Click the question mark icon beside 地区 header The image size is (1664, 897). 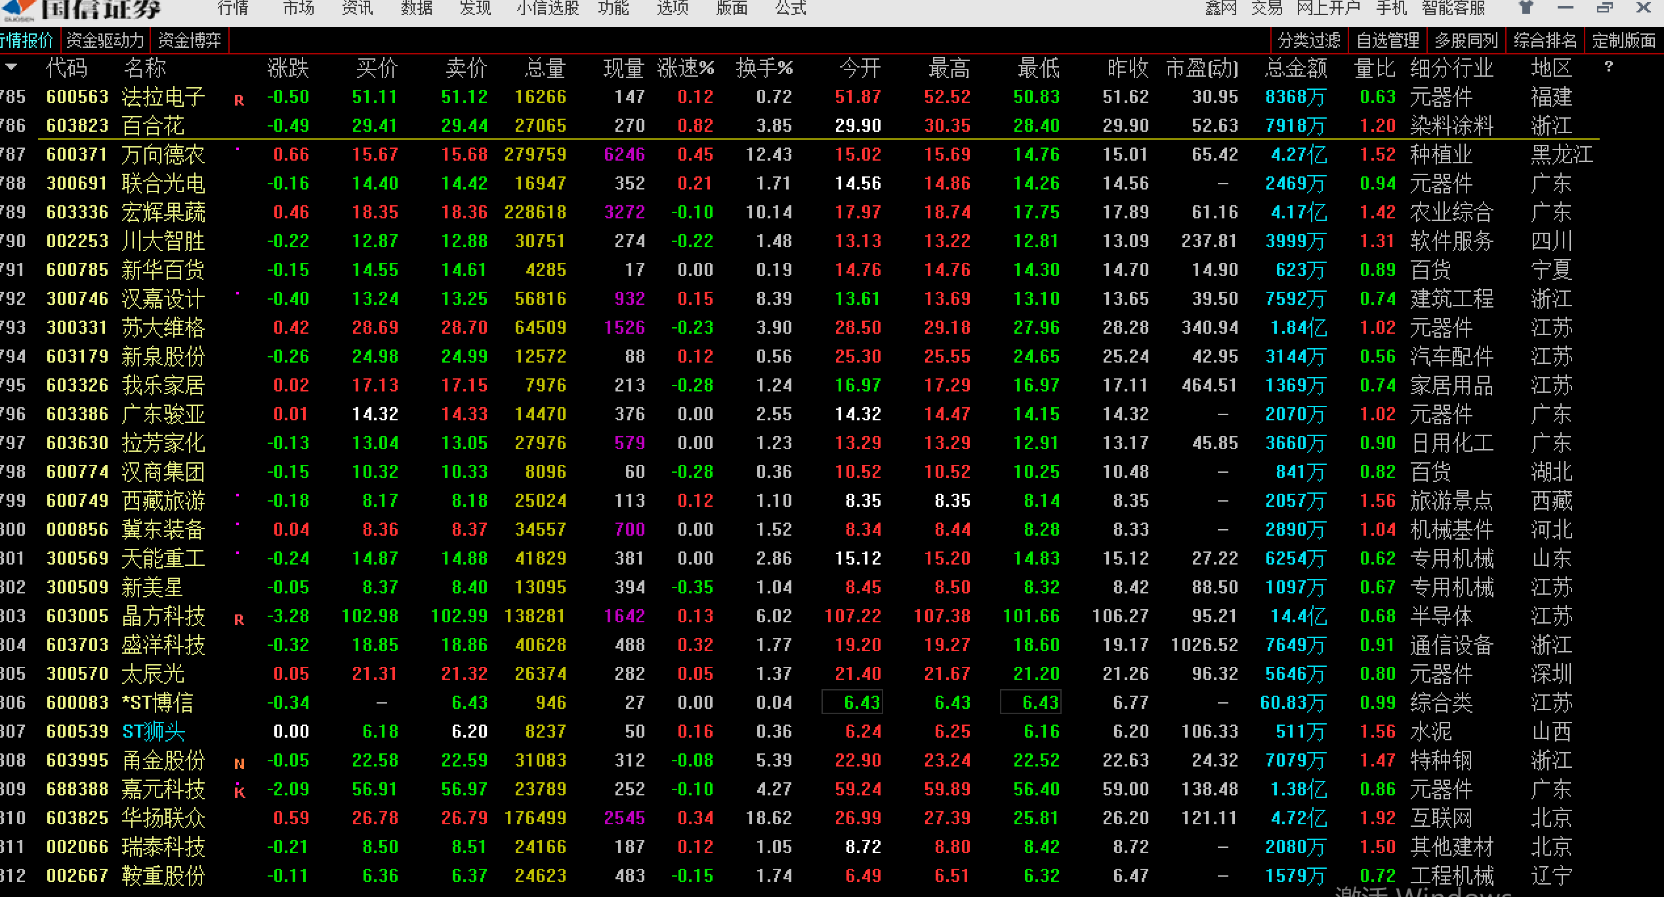click(1608, 66)
